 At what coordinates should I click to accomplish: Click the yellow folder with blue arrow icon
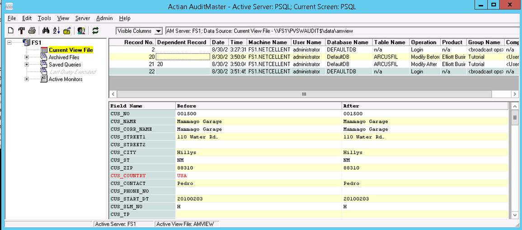click(67, 31)
